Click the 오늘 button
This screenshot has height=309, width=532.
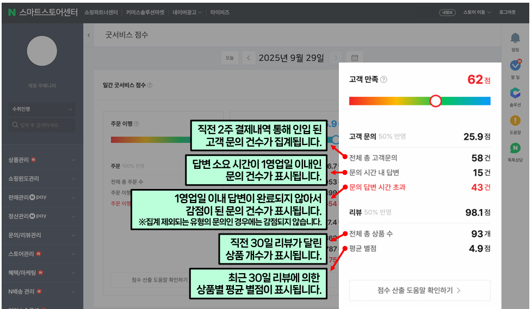click(230, 58)
